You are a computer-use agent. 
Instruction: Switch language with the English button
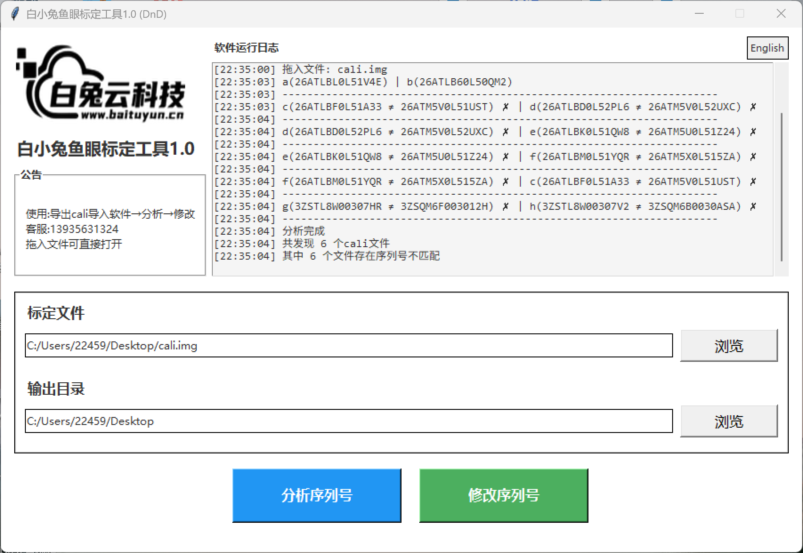tap(767, 48)
